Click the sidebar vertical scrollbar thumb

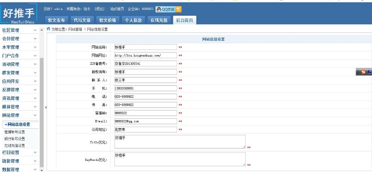(x=42, y=112)
